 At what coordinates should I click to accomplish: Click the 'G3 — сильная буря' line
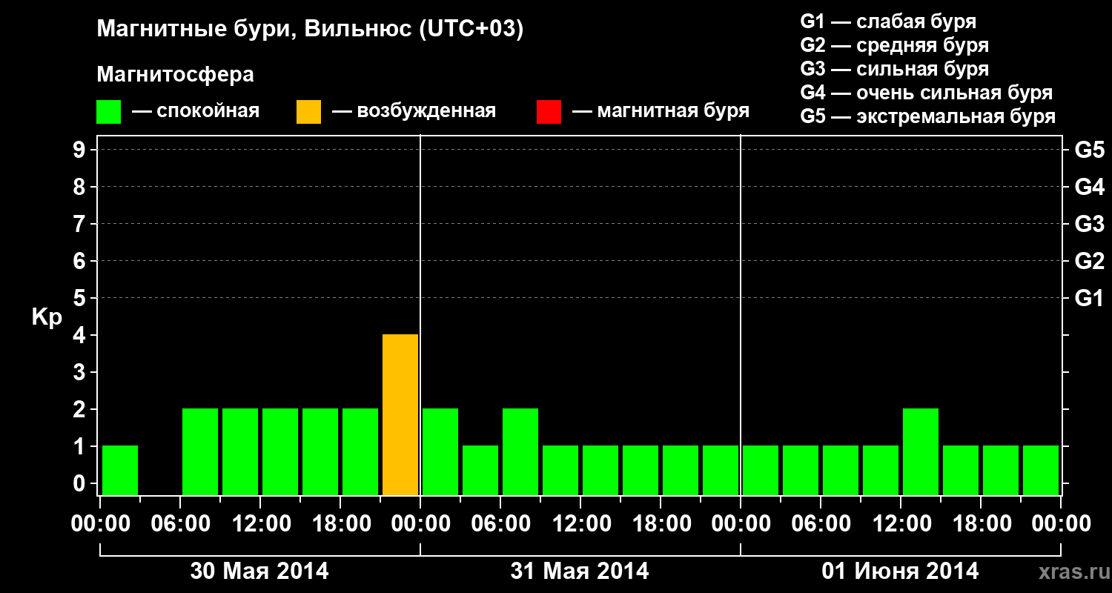tap(894, 69)
